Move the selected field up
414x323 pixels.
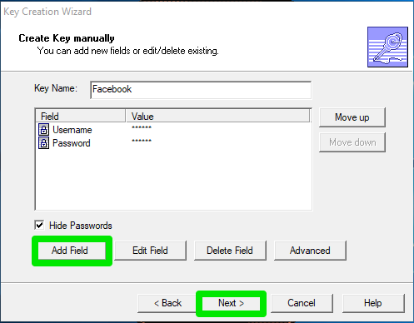click(x=352, y=117)
